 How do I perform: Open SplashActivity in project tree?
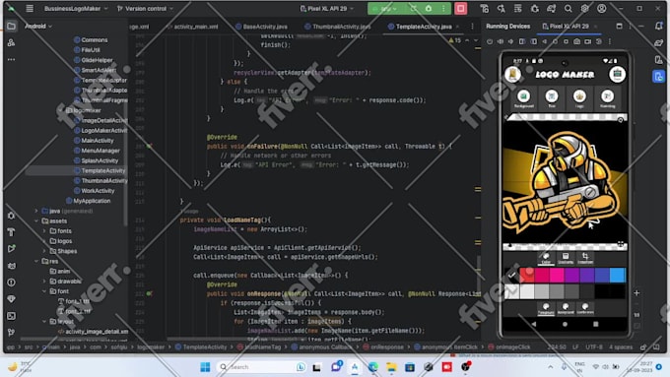coord(96,160)
